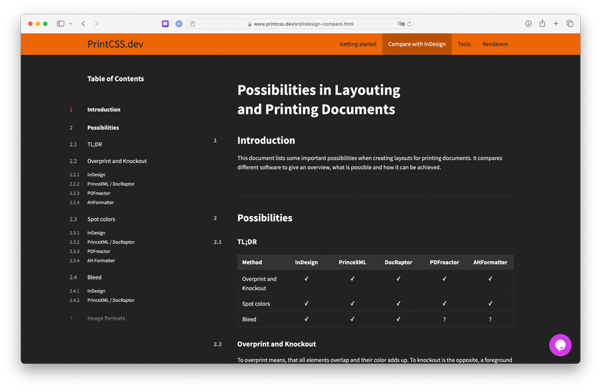Open the purple chat bubble widget

click(x=560, y=345)
